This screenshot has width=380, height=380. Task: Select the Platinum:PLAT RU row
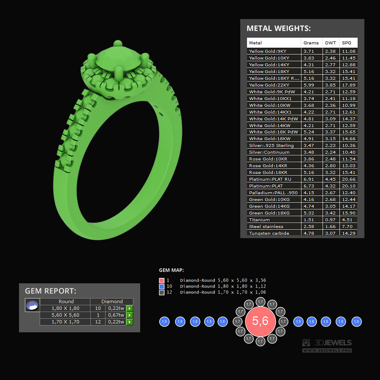302,179
